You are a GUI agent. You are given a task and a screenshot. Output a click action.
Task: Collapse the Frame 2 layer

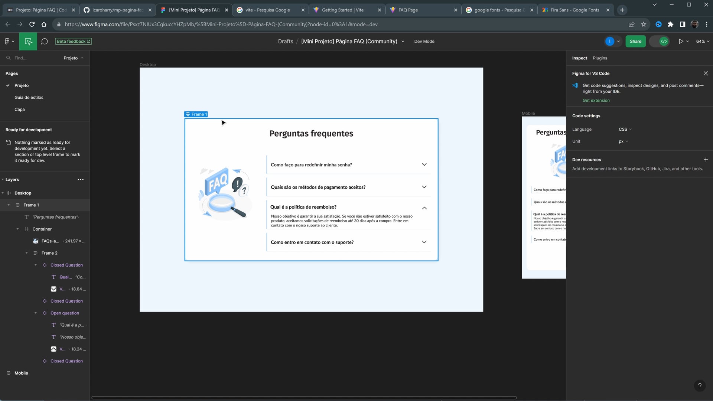26,253
